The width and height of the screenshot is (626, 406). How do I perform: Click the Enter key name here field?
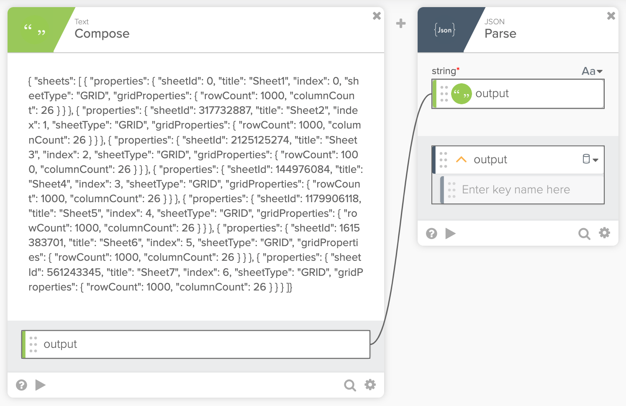[x=516, y=190]
